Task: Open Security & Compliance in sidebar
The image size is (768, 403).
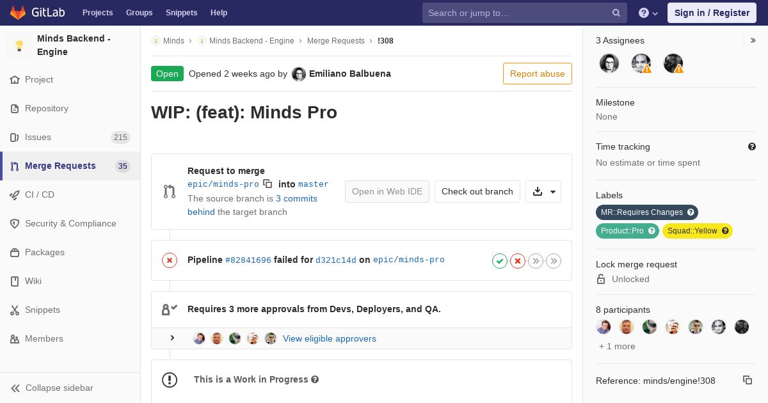Action: 70,223
